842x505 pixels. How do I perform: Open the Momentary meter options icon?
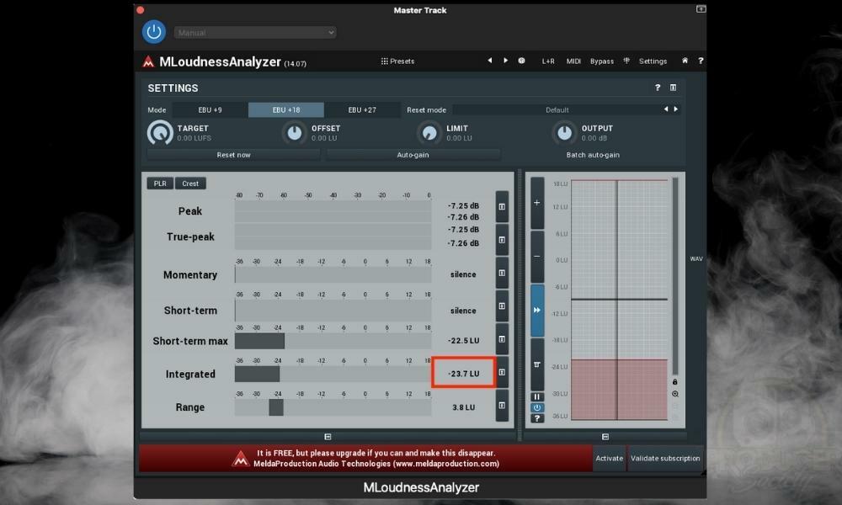[x=502, y=274]
